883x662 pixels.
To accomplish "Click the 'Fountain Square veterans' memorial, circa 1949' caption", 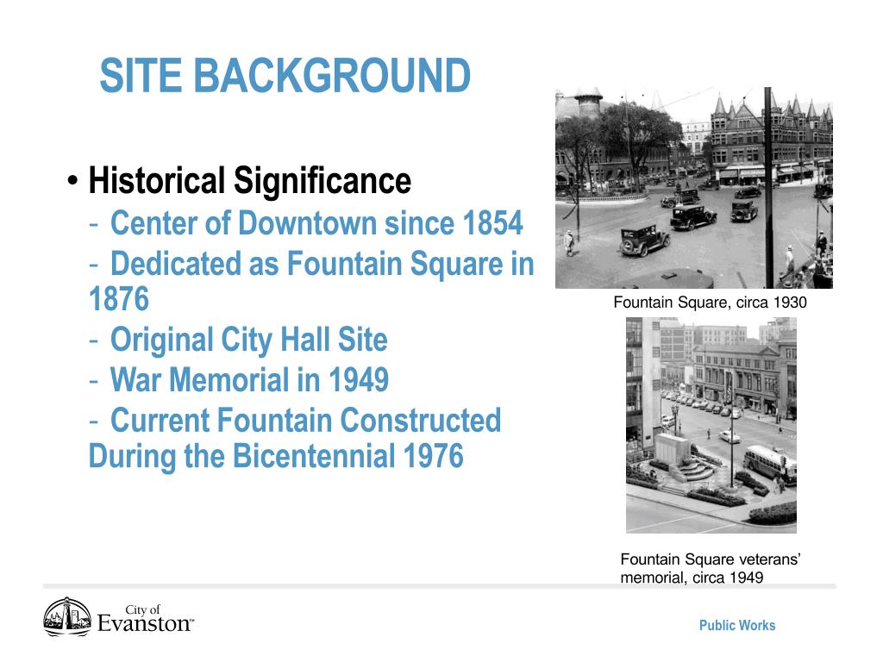I will click(711, 568).
